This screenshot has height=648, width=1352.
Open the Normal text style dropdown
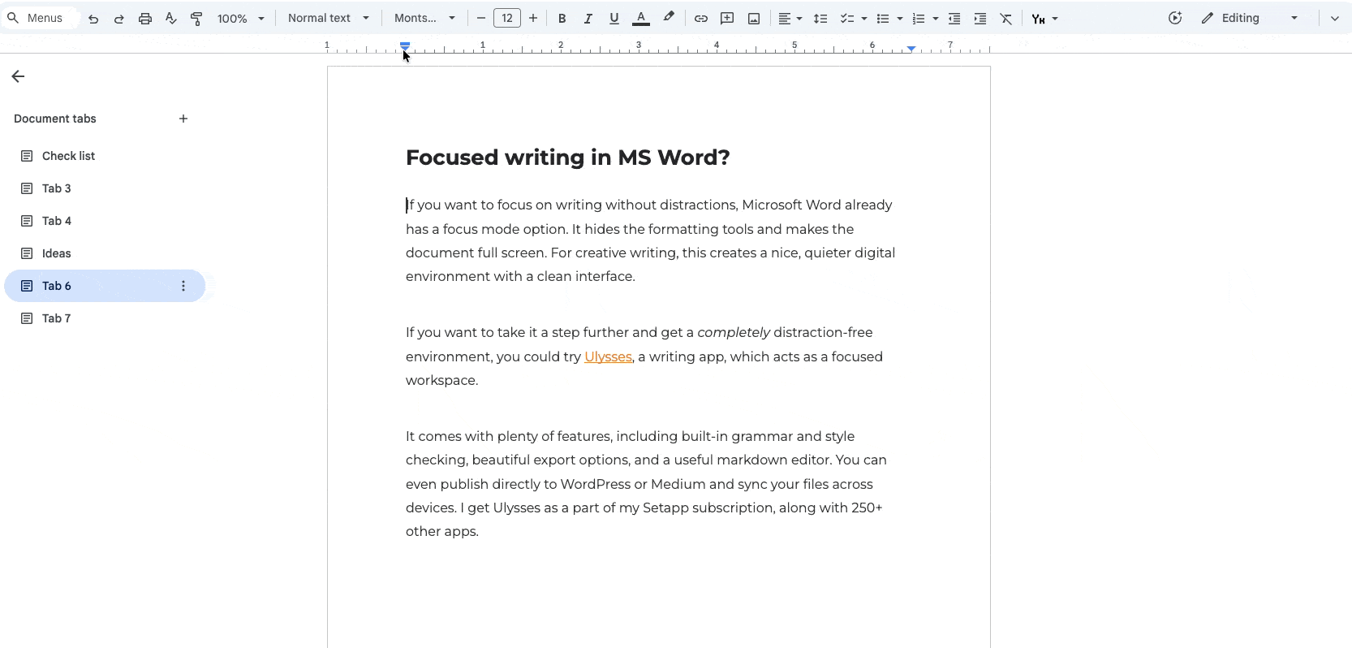(x=329, y=18)
